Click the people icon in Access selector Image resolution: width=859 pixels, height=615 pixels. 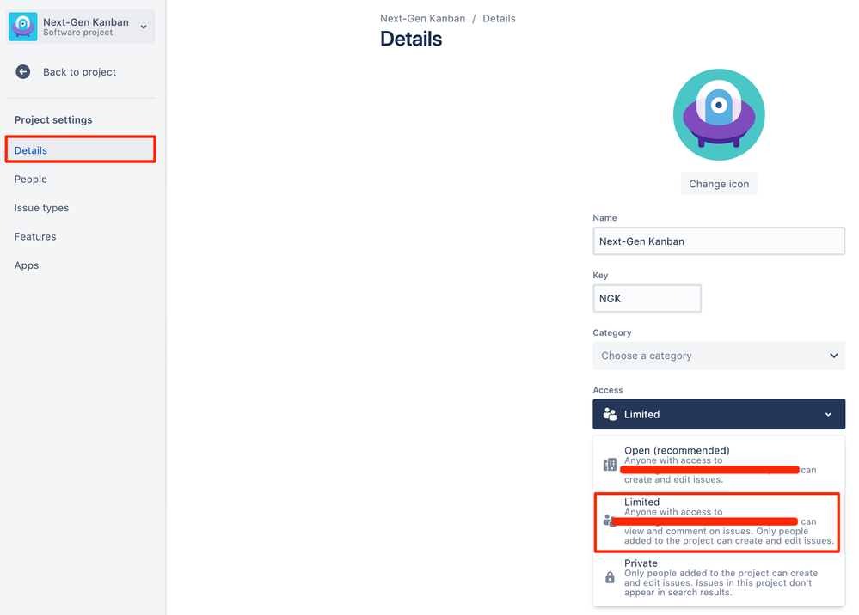(x=610, y=414)
